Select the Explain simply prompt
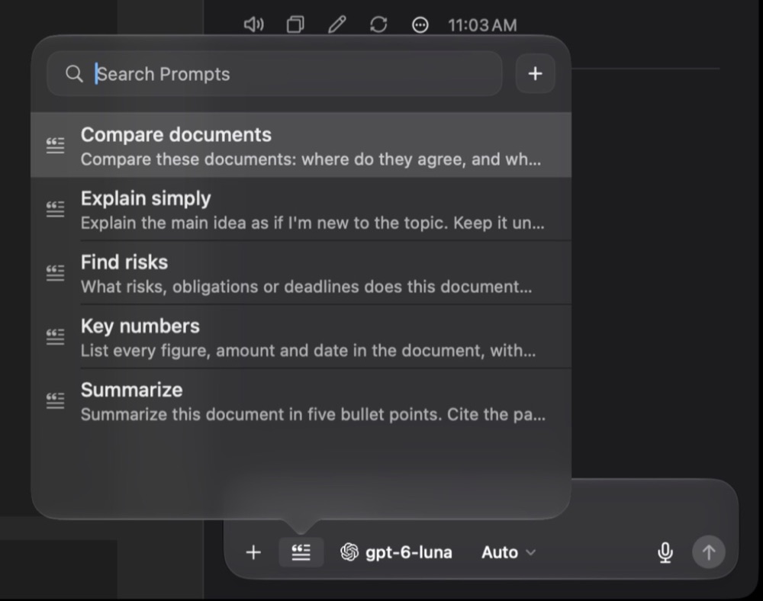 point(301,209)
